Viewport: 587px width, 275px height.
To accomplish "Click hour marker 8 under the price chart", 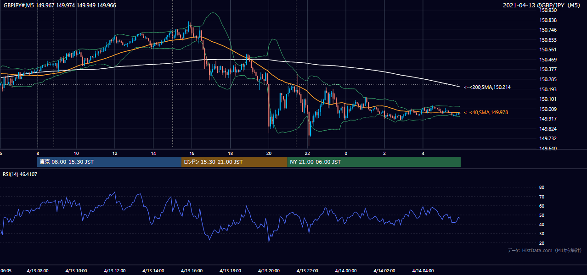I will [37, 153].
